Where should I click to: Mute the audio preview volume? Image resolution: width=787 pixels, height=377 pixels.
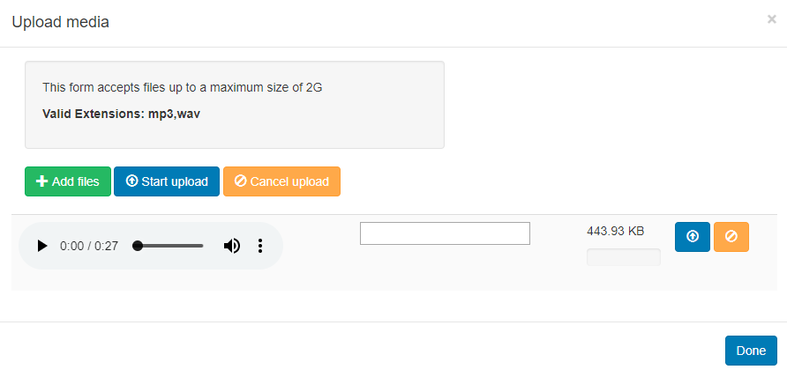click(x=231, y=246)
